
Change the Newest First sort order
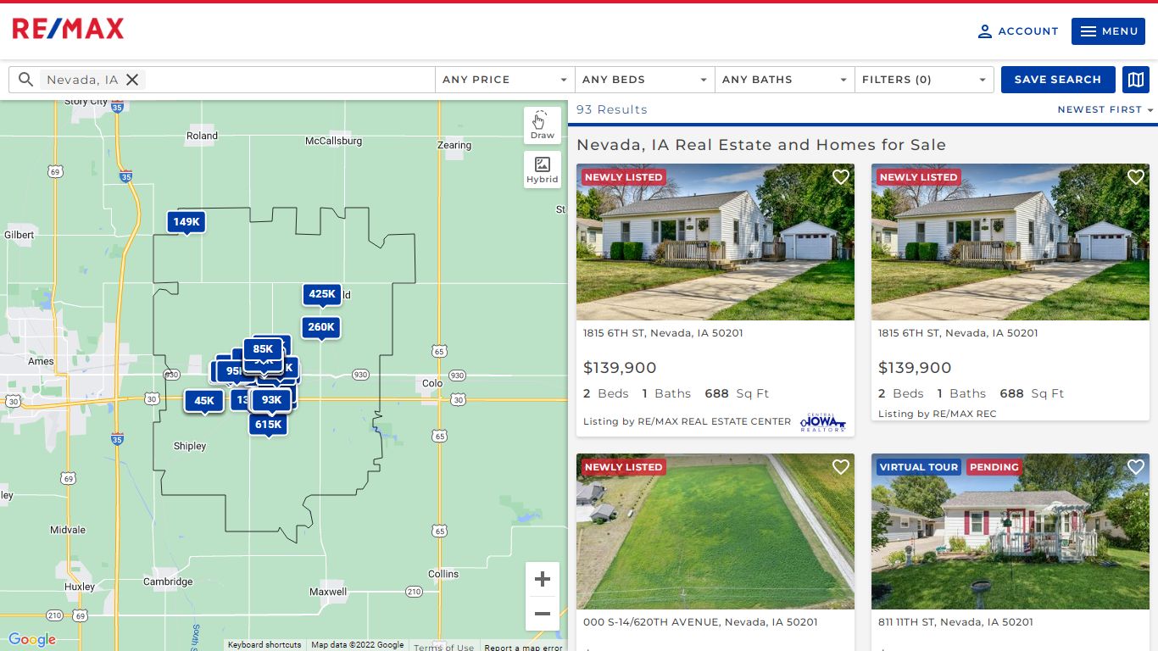pyautogui.click(x=1105, y=109)
